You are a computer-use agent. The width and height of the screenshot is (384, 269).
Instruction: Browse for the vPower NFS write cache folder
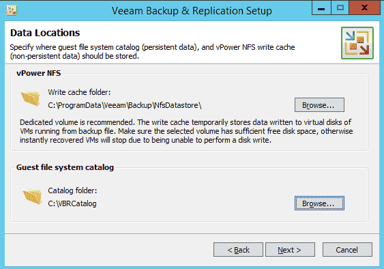[x=319, y=105]
